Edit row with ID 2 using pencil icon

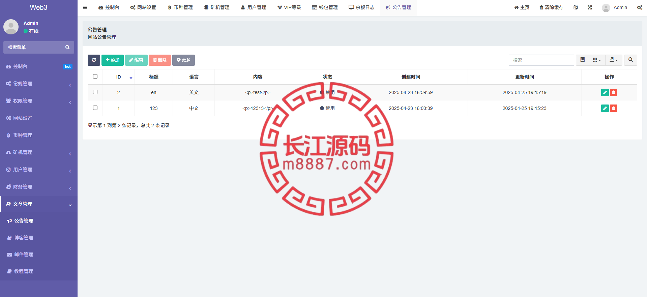point(605,92)
